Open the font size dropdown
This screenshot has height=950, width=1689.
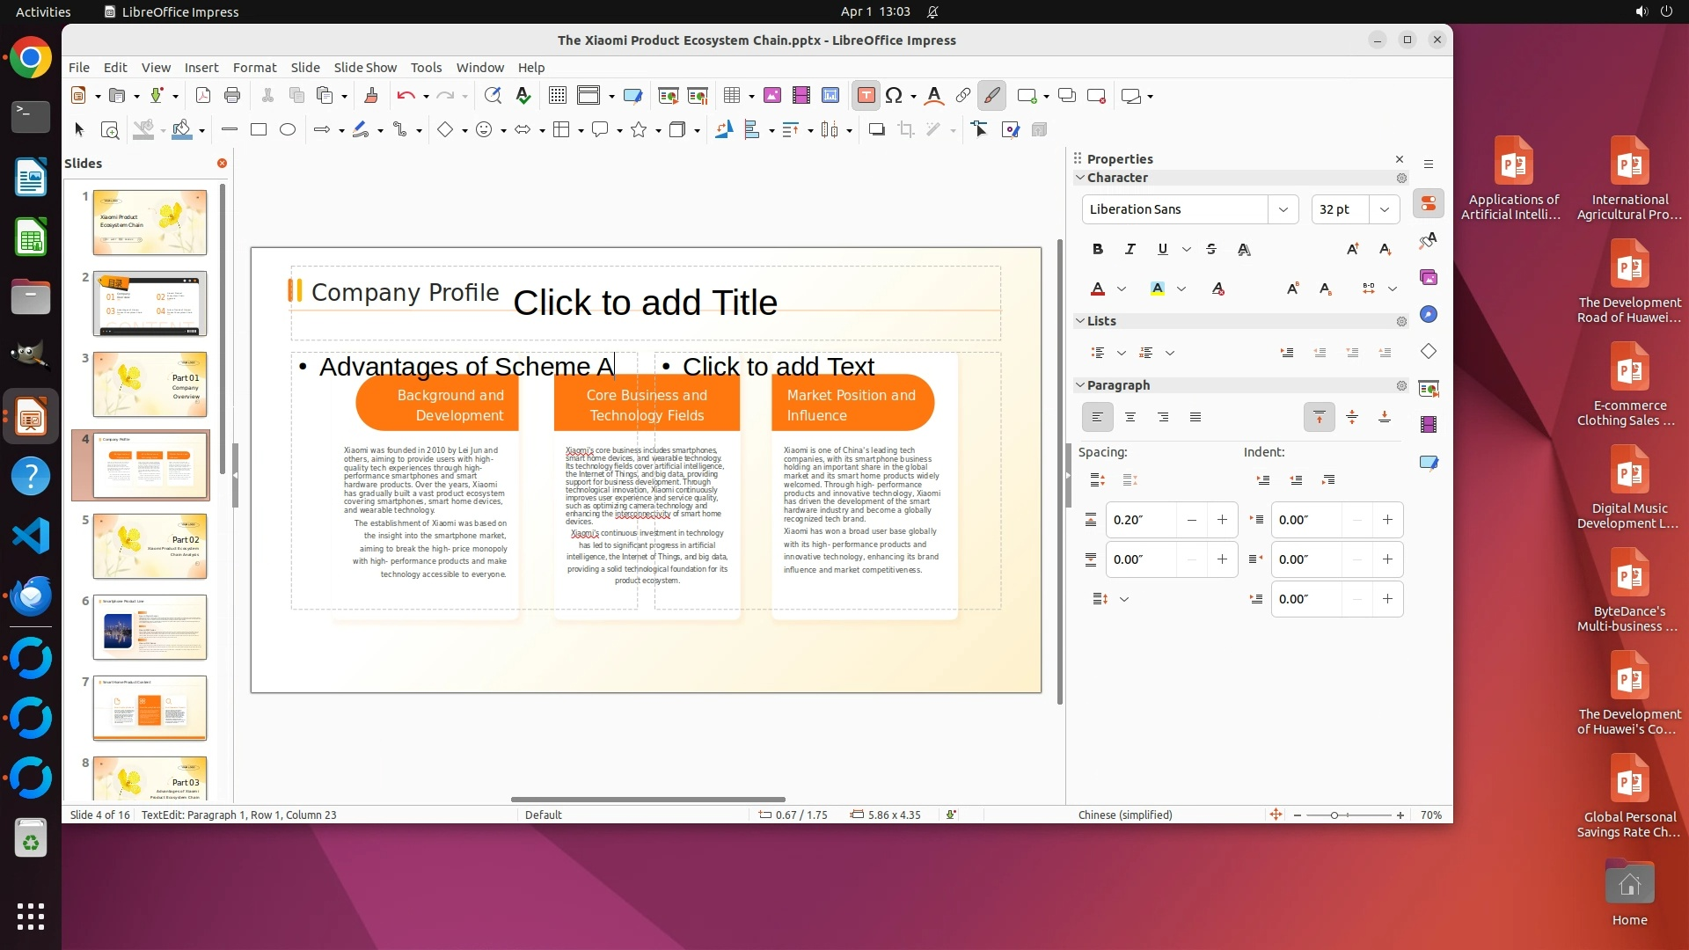(1384, 209)
